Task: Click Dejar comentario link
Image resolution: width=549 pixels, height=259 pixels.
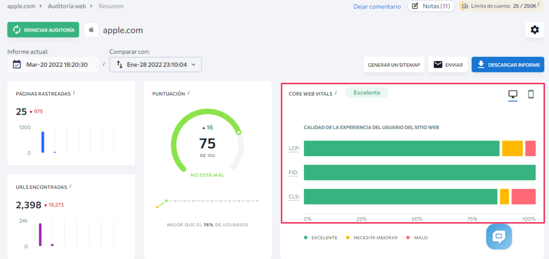Action: (377, 6)
